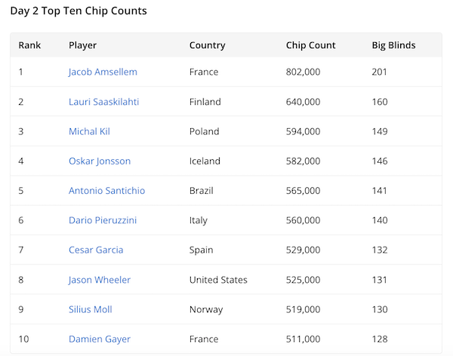Click the Chip Count column header
The width and height of the screenshot is (453, 356).
tap(310, 45)
